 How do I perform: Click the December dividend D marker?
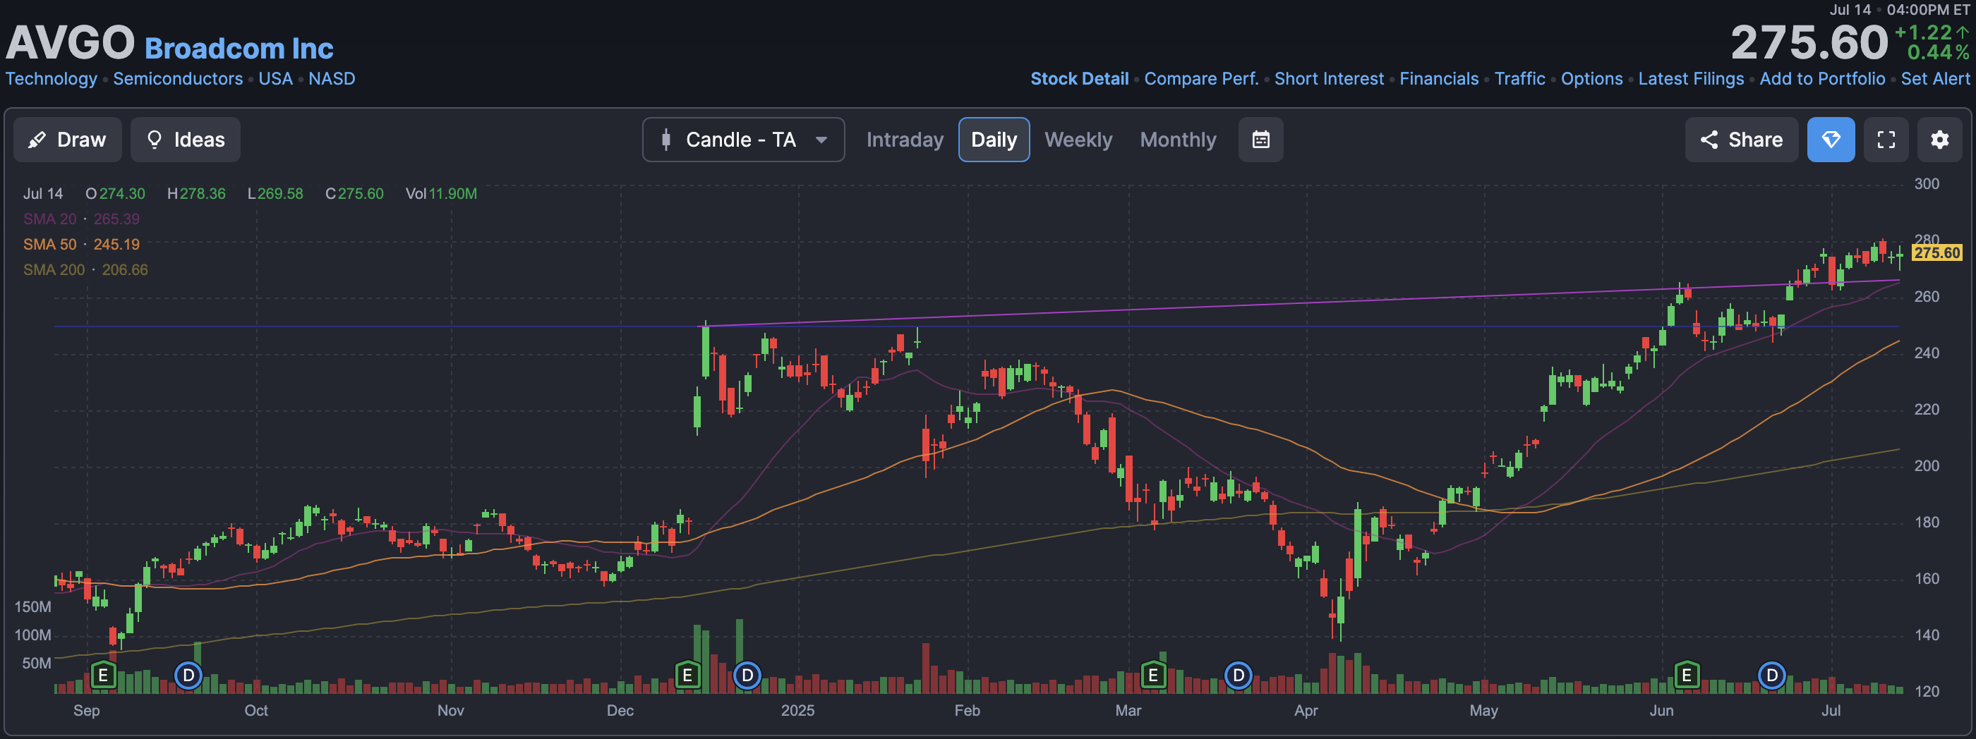747,676
